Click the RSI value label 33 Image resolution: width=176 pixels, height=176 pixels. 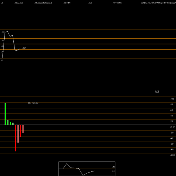(x=24, y=48)
